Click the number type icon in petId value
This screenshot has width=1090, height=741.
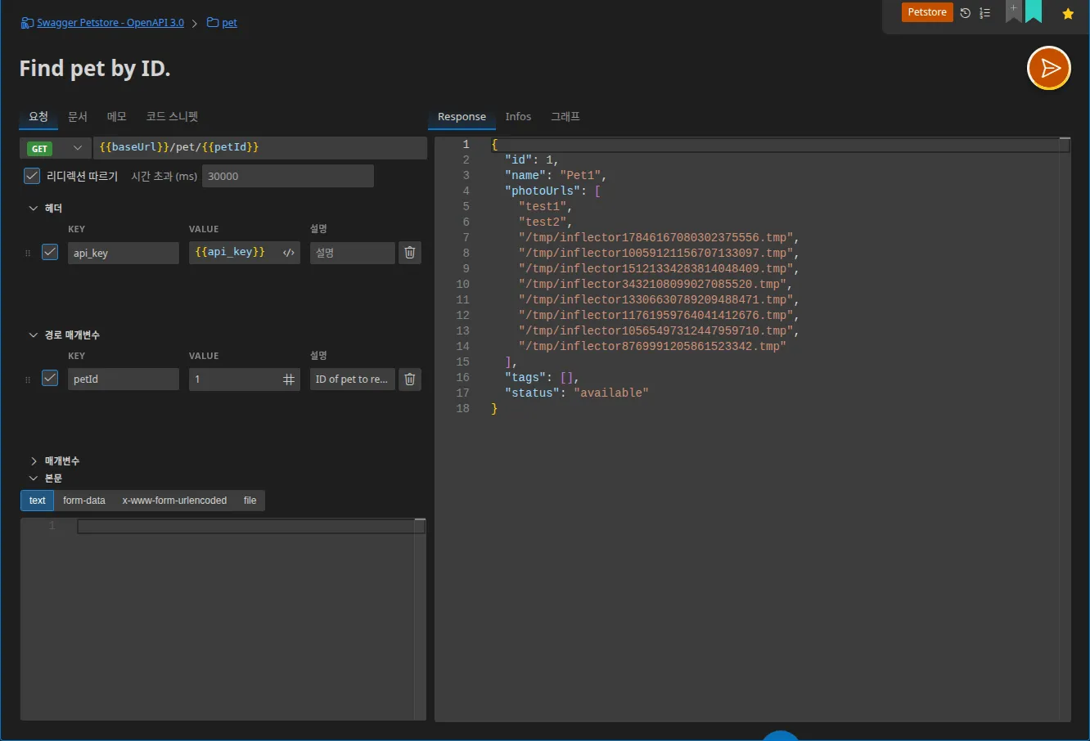pos(289,379)
